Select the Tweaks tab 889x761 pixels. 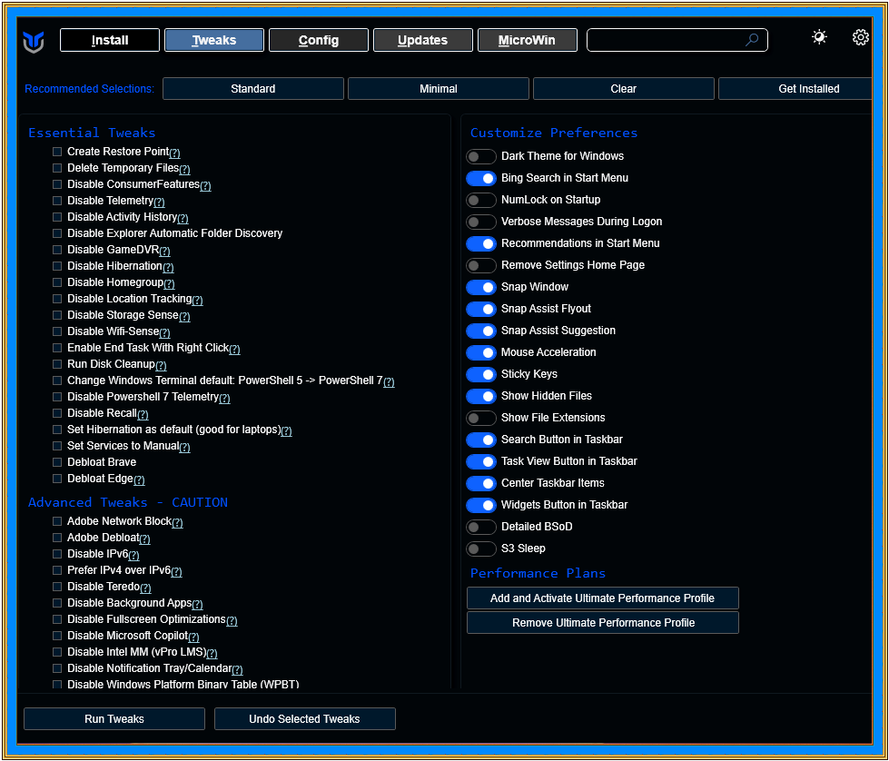(x=214, y=40)
